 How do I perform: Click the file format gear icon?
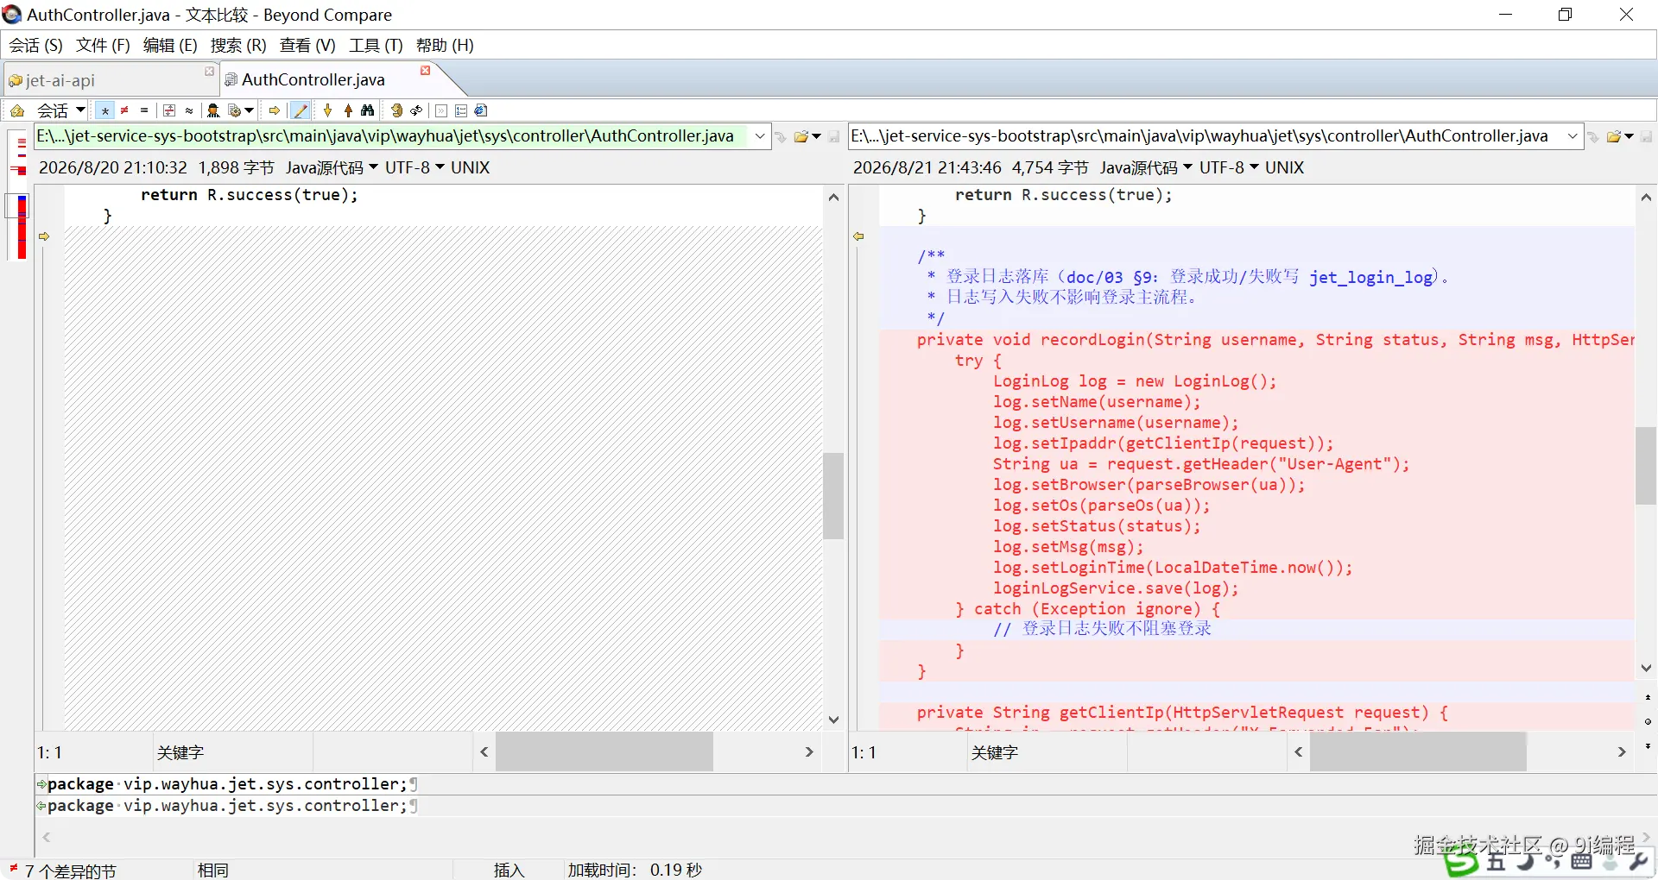tap(234, 110)
